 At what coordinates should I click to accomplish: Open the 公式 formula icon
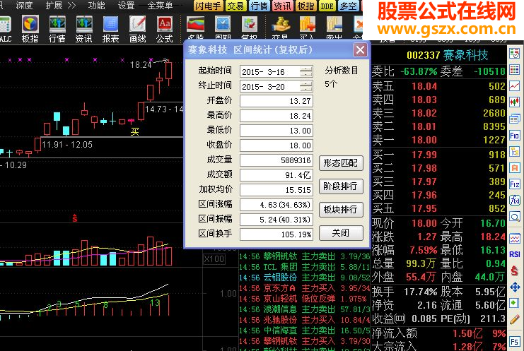[x=165, y=29]
